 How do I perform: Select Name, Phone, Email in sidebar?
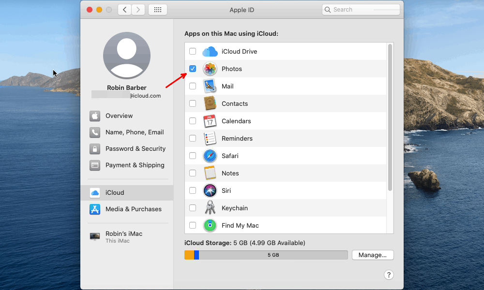tap(127, 132)
